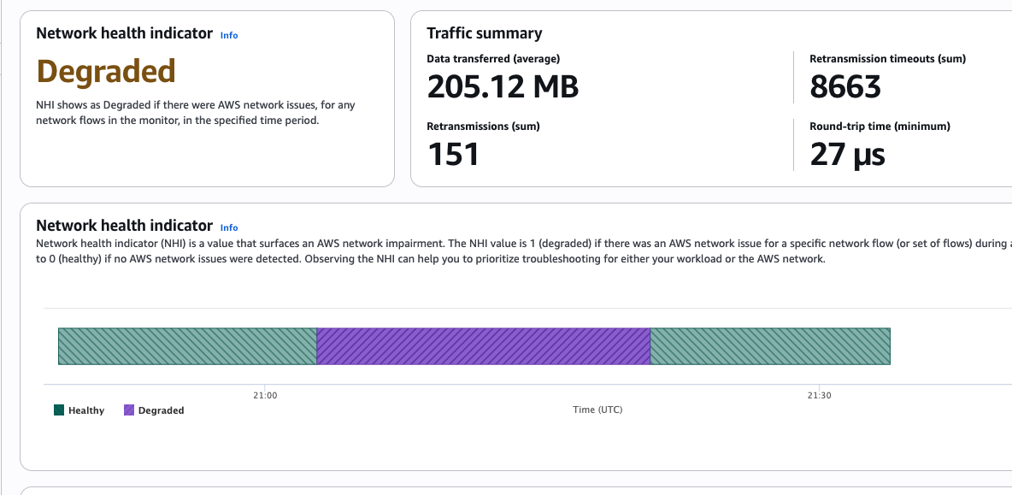This screenshot has width=1012, height=495.
Task: Click the large brown Degraded status text
Action: [106, 71]
